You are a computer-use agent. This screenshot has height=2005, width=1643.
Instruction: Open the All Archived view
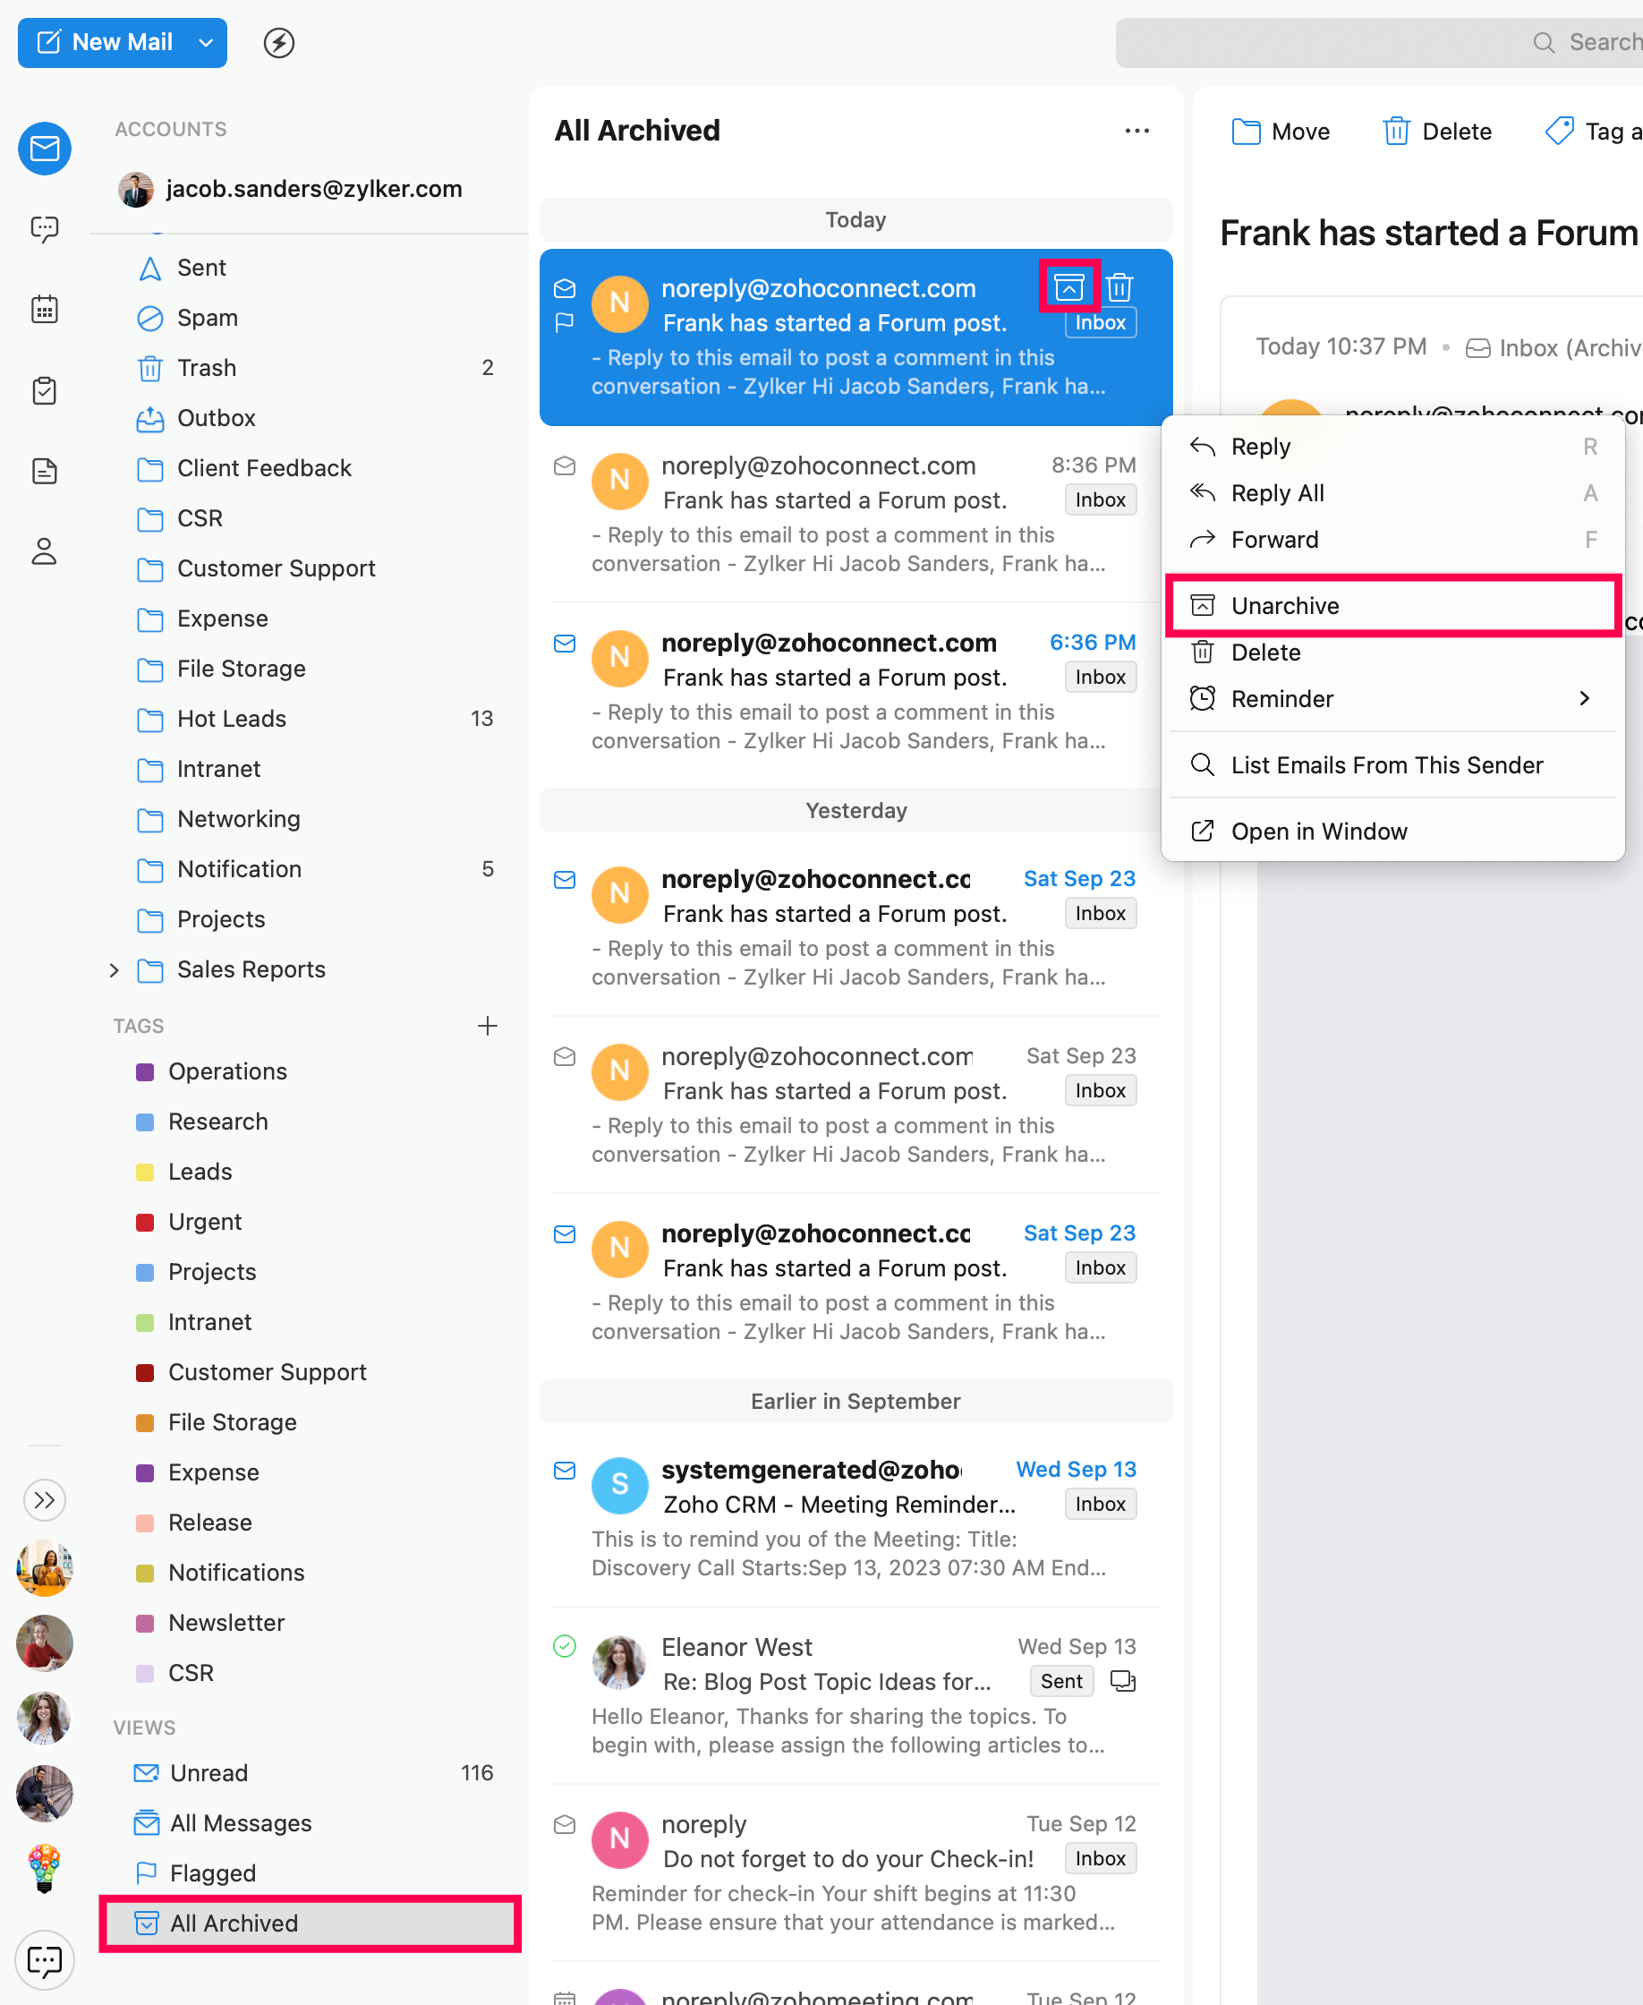[311, 1923]
